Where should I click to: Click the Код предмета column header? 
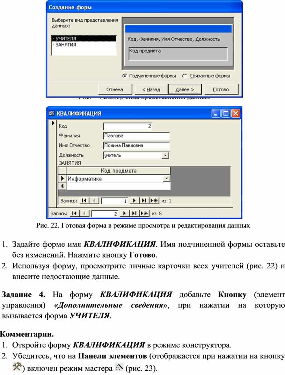[118, 171]
